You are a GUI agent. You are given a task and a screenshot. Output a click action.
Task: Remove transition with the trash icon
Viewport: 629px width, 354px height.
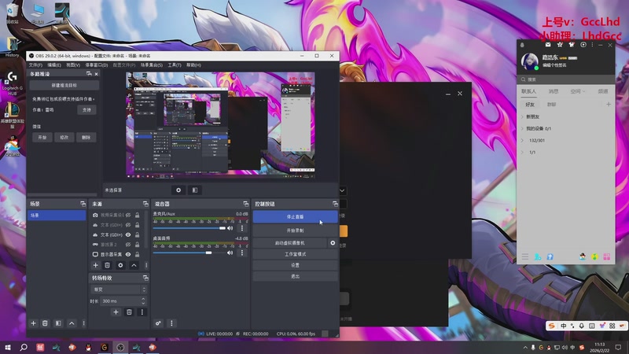[x=129, y=312]
